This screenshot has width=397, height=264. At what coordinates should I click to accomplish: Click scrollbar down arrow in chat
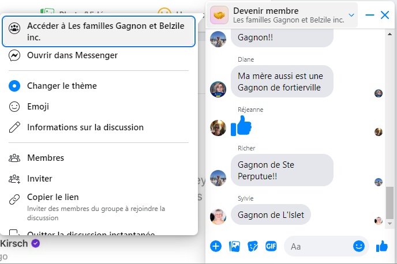tap(390, 224)
